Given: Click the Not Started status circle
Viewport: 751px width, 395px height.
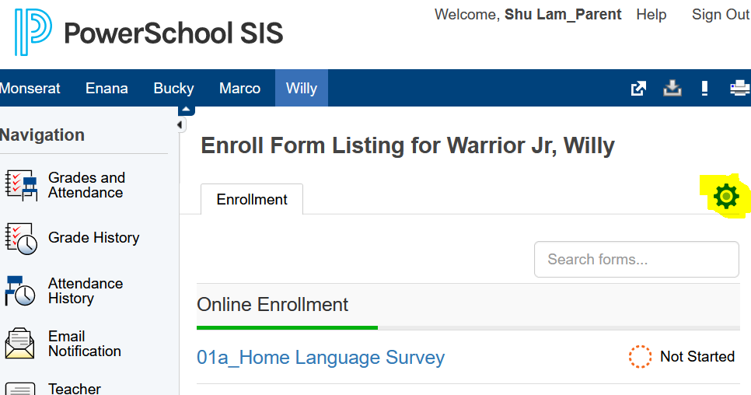Looking at the screenshot, I should click(640, 357).
